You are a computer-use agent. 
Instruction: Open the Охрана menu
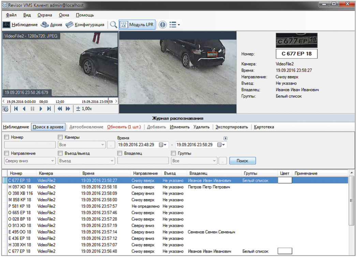(x=45, y=15)
